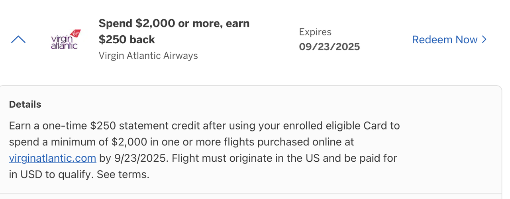The width and height of the screenshot is (510, 199).
Task: Open the Redeem Now link
Action: pyautogui.click(x=444, y=40)
